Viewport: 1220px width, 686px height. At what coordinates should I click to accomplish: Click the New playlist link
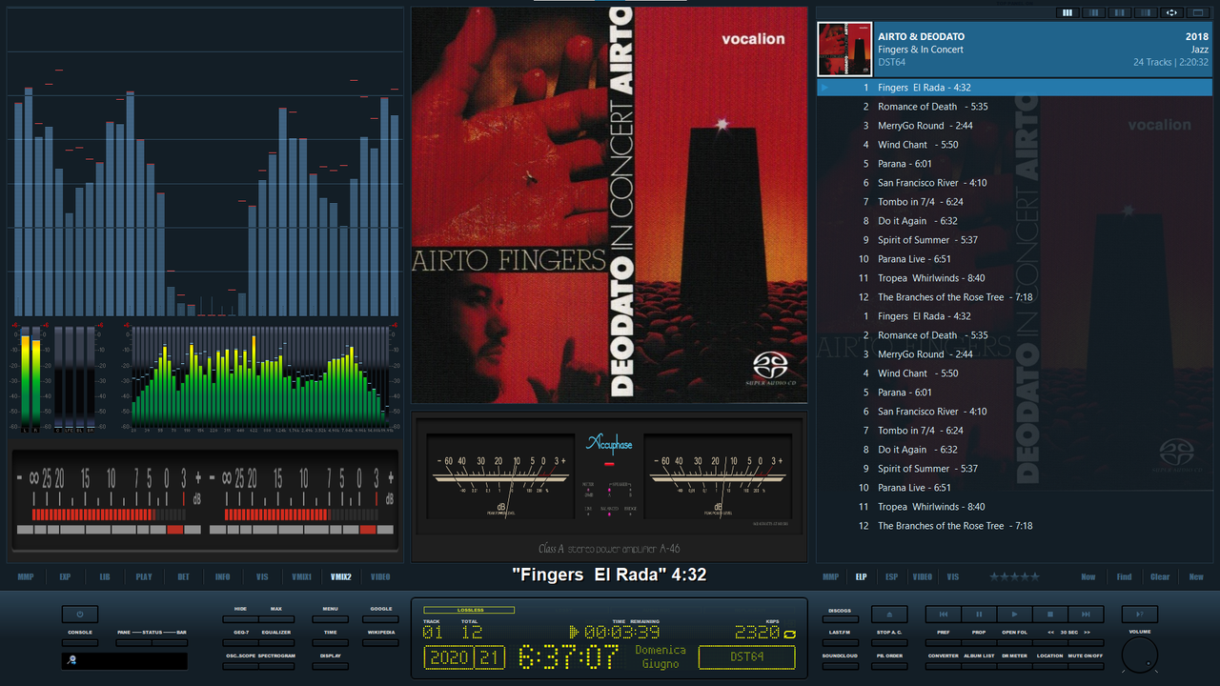[1196, 576]
